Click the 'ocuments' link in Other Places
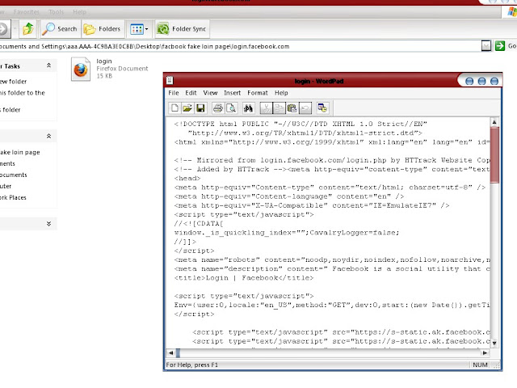 coord(14,175)
